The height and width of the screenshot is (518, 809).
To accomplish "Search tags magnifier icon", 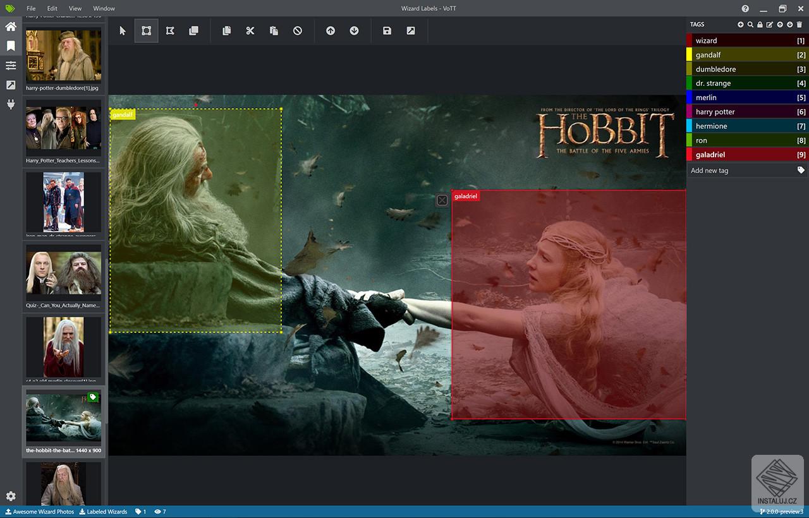I will (x=750, y=25).
